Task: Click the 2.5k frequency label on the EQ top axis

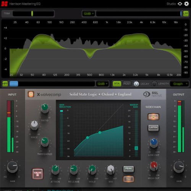Action: [129, 22]
